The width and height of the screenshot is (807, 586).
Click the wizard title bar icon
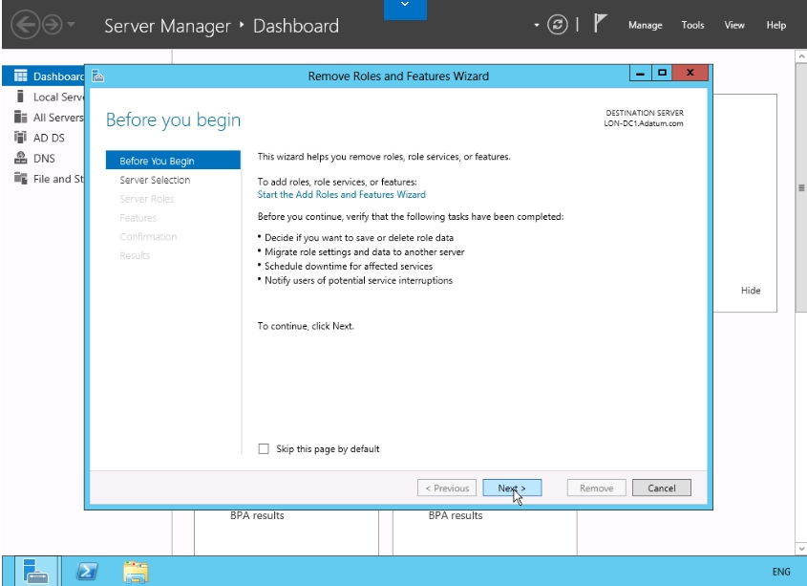tap(97, 76)
